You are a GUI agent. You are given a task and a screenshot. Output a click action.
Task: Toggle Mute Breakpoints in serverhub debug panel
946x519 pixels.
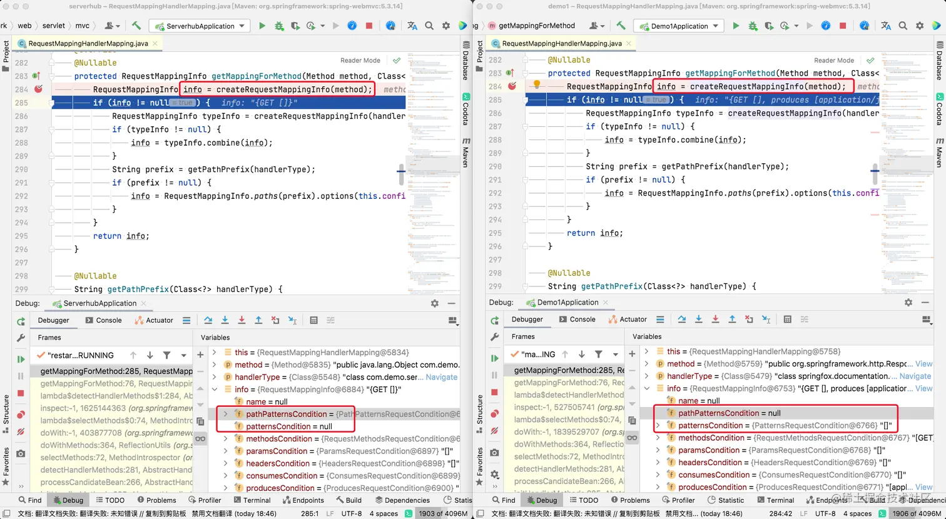pos(21,432)
